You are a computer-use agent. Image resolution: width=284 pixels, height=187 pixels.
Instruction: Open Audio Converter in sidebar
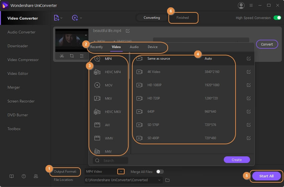tap(21, 32)
